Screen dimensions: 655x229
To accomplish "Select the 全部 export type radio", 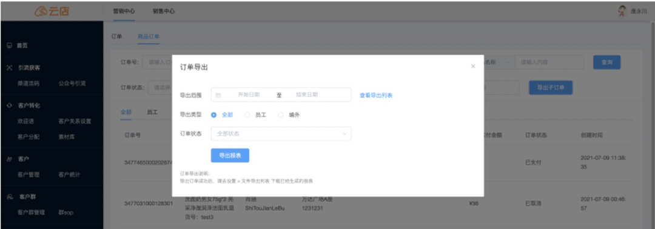I will (x=214, y=115).
